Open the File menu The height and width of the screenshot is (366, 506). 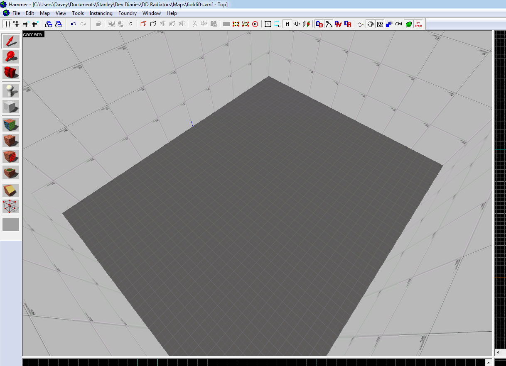(x=16, y=13)
